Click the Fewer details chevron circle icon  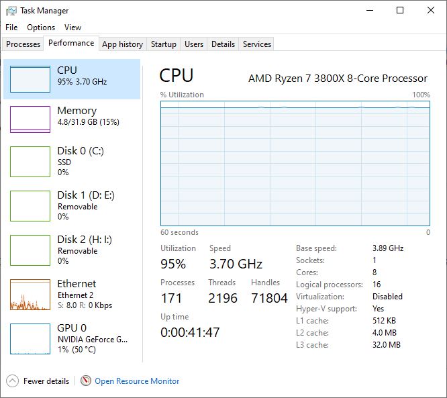click(12, 381)
